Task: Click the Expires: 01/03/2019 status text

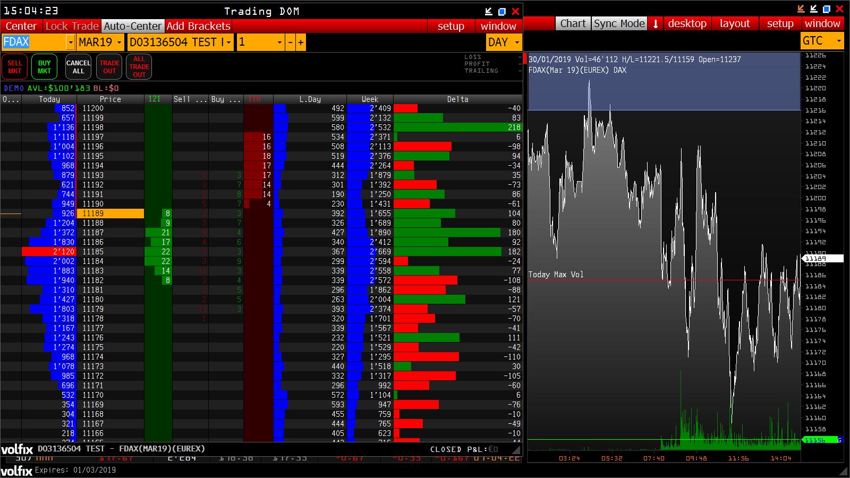Action: click(75, 470)
